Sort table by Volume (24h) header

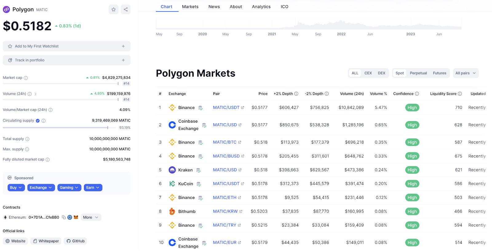[351, 94]
